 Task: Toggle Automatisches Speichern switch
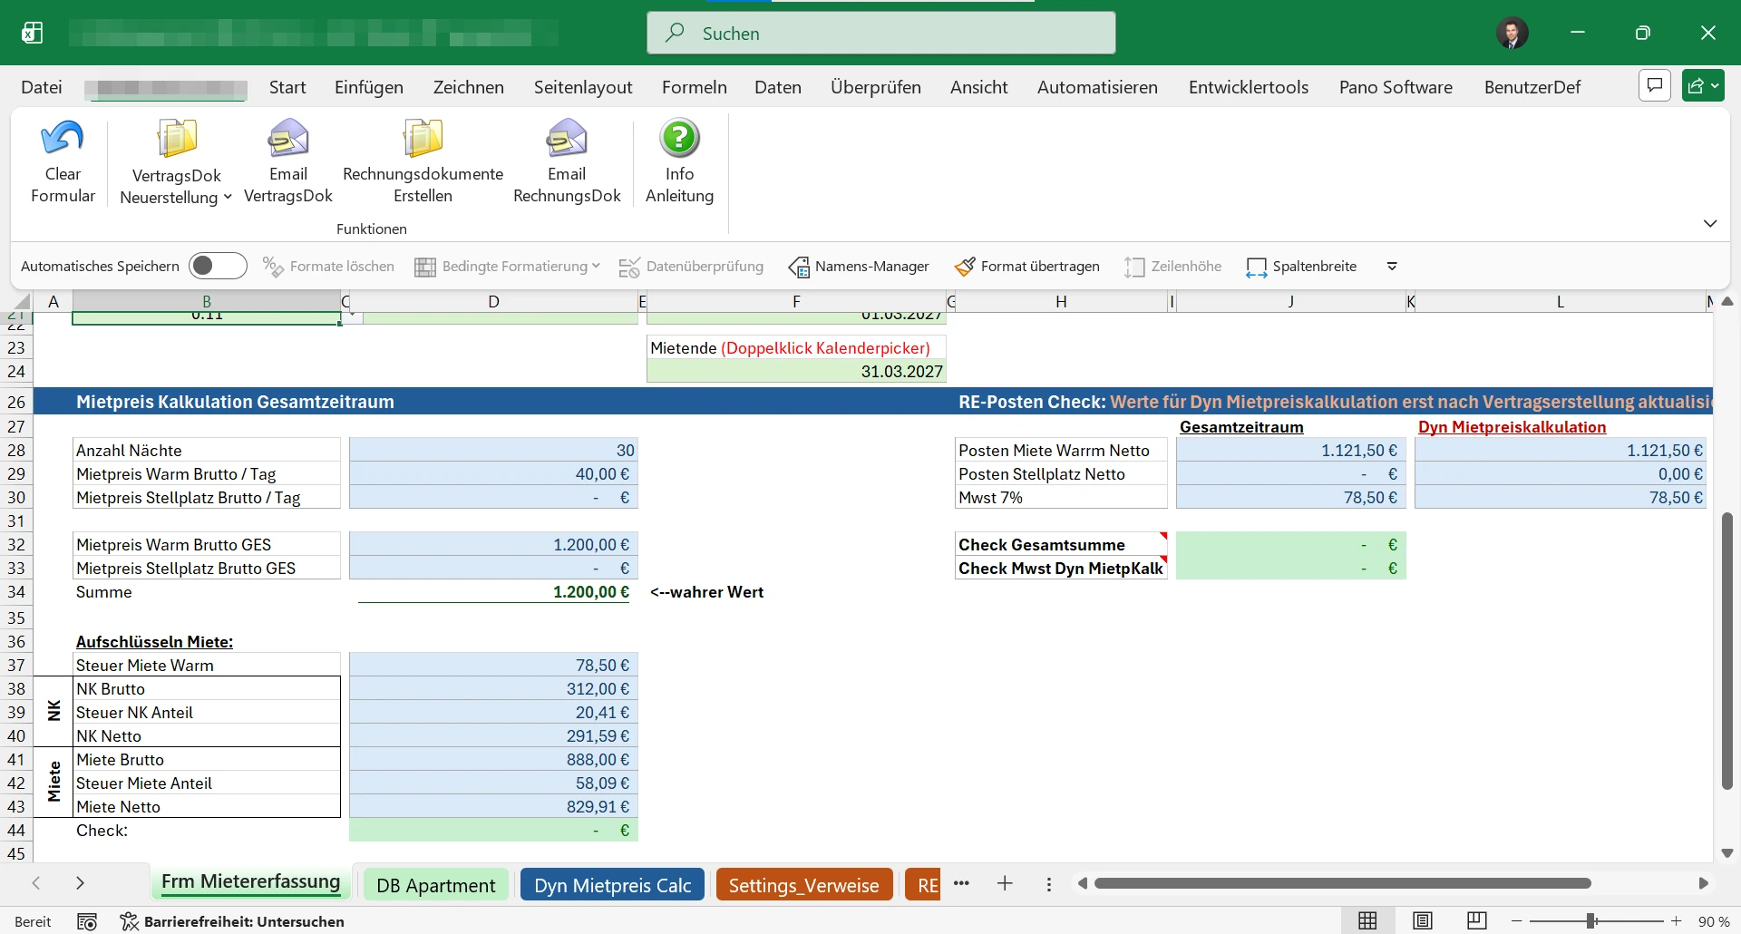(218, 266)
